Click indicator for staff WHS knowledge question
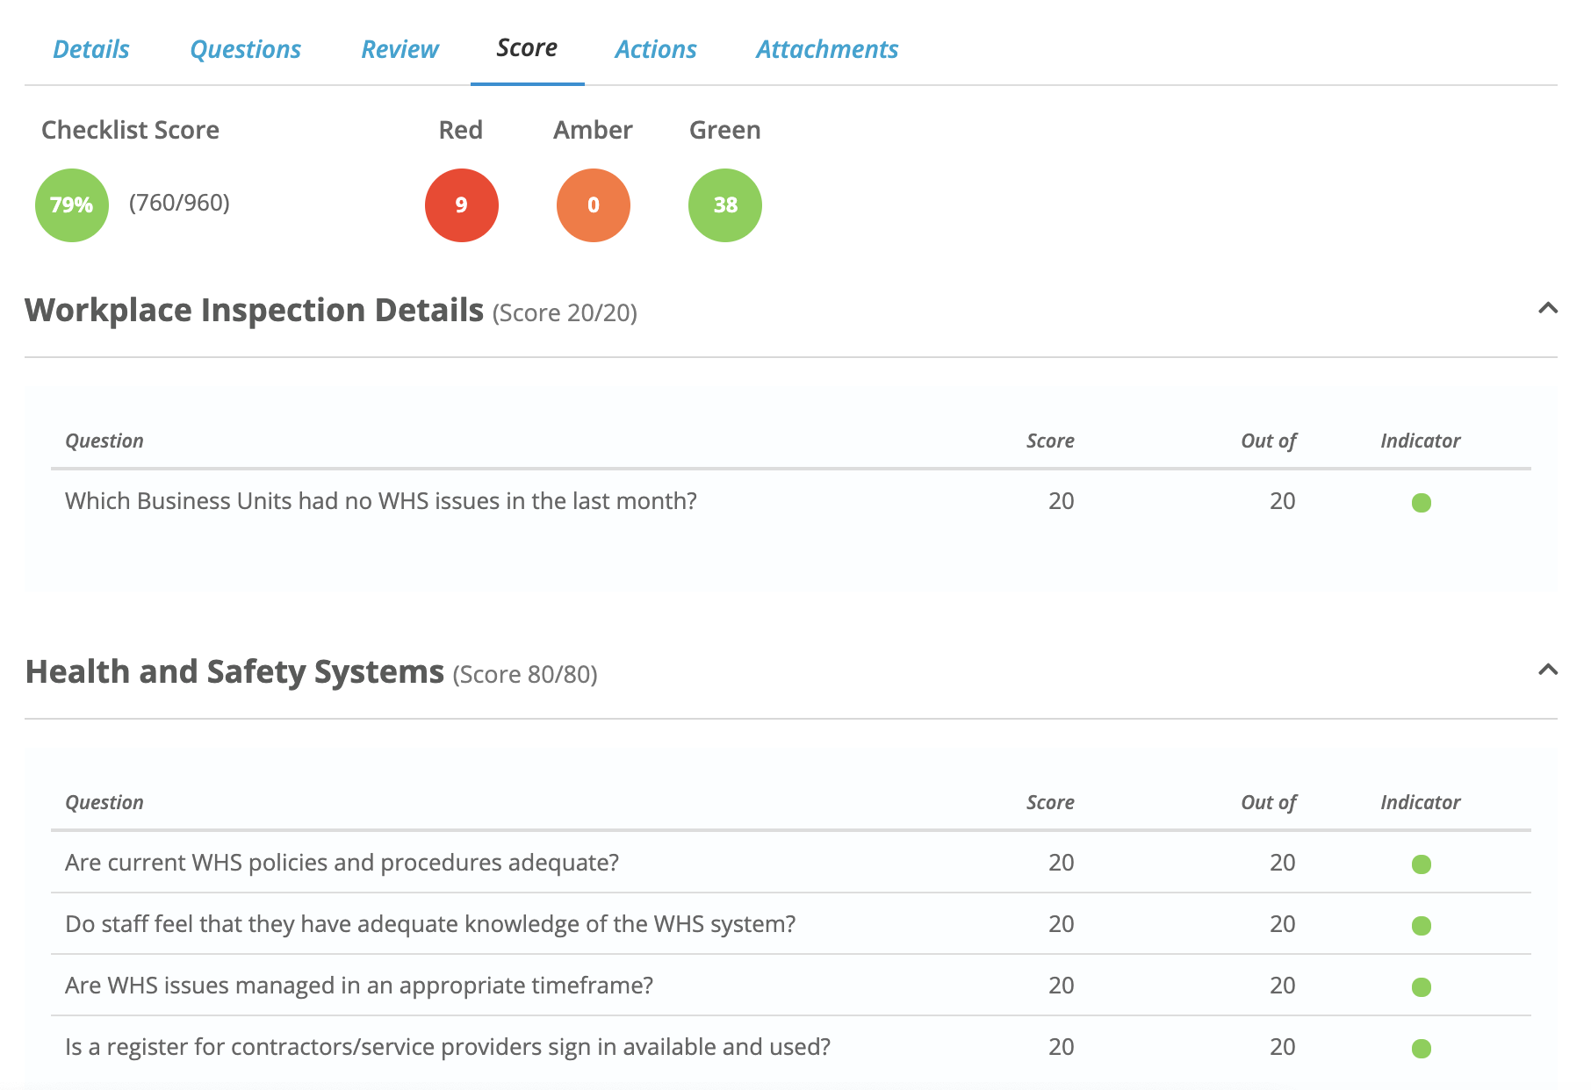The width and height of the screenshot is (1591, 1090). (1422, 924)
